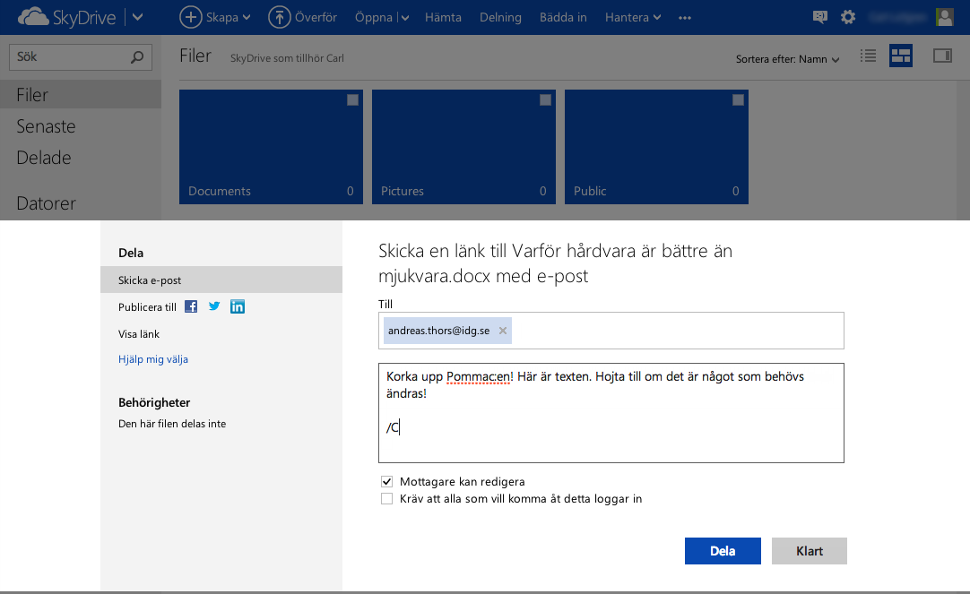
Task: Open Datorer in the left sidebar
Action: (46, 202)
